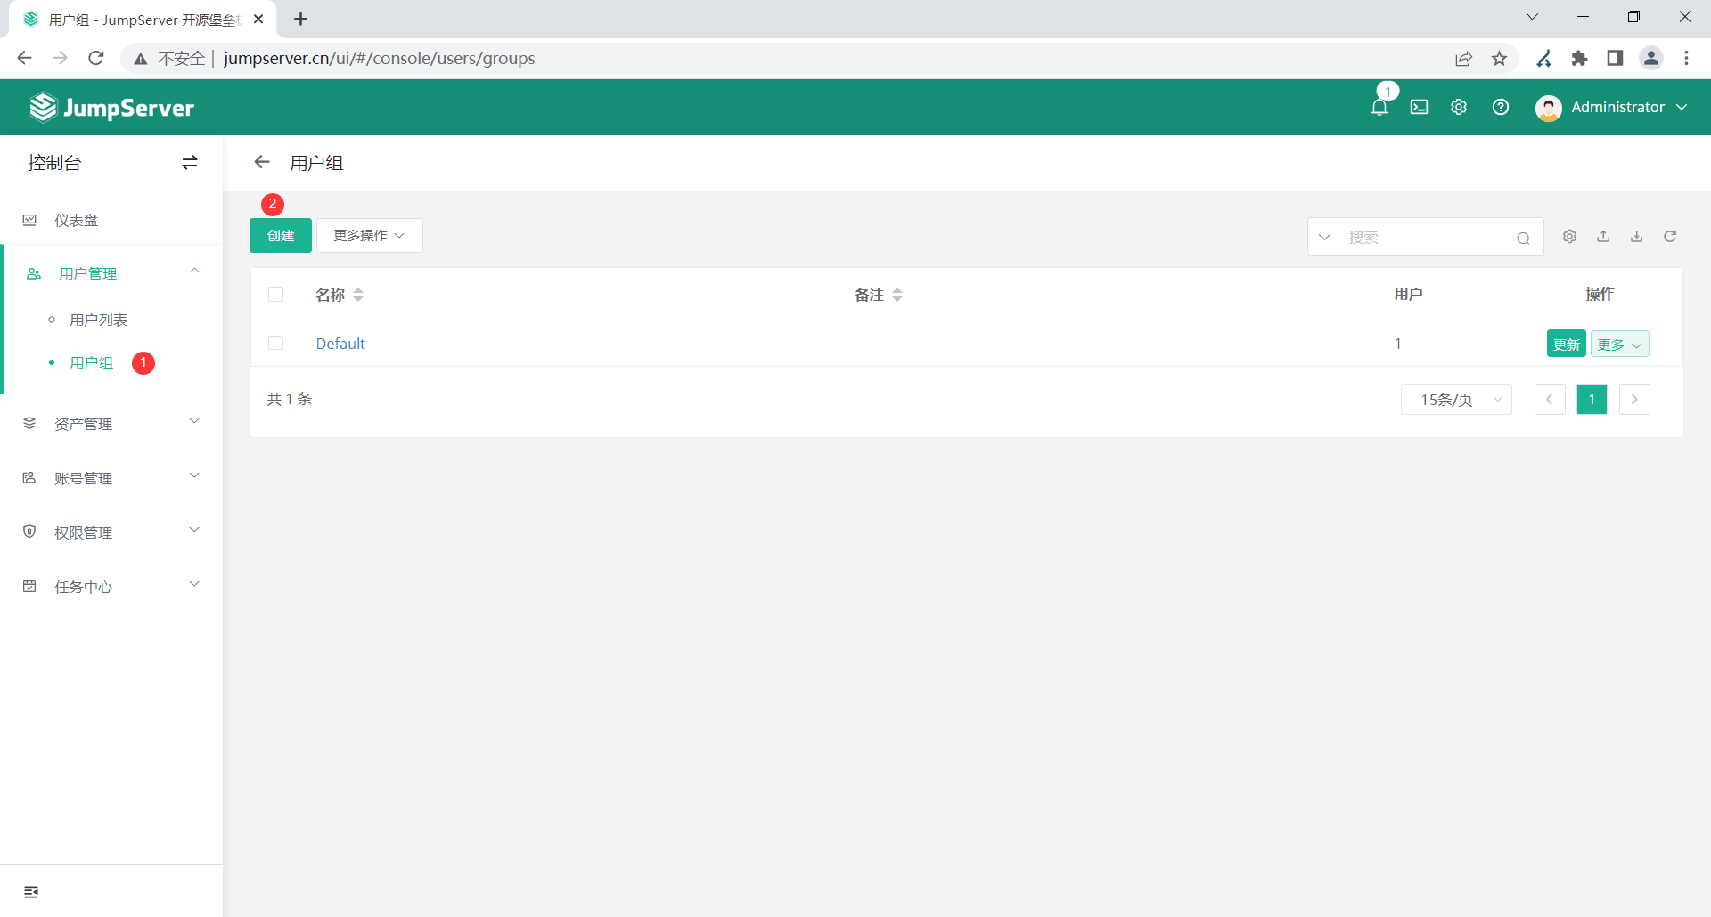Toggle the browser side panel

tap(1615, 58)
